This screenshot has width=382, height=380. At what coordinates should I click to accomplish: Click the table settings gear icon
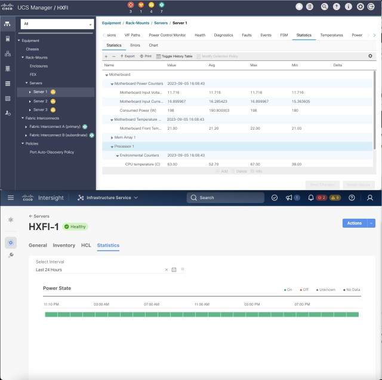tap(370, 56)
